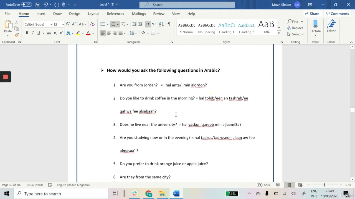
Task: Toggle Bold formatting
Action: click(27, 33)
